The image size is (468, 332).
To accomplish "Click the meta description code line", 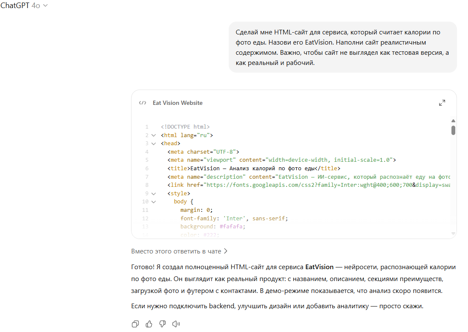I will (308, 177).
